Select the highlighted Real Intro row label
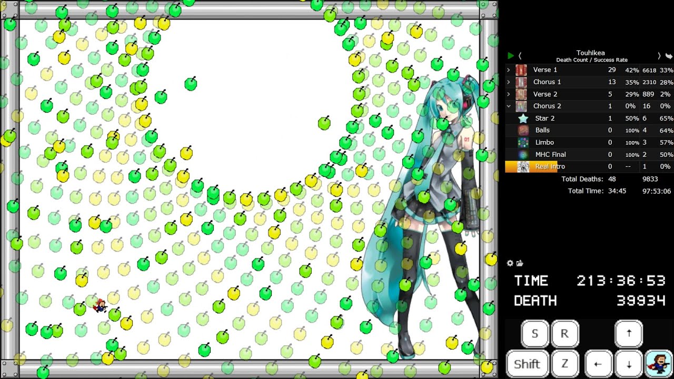The height and width of the screenshot is (379, 674). (x=550, y=167)
